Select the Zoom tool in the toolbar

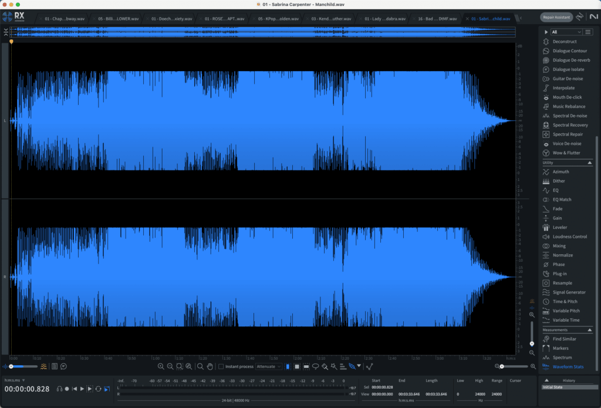(200, 366)
